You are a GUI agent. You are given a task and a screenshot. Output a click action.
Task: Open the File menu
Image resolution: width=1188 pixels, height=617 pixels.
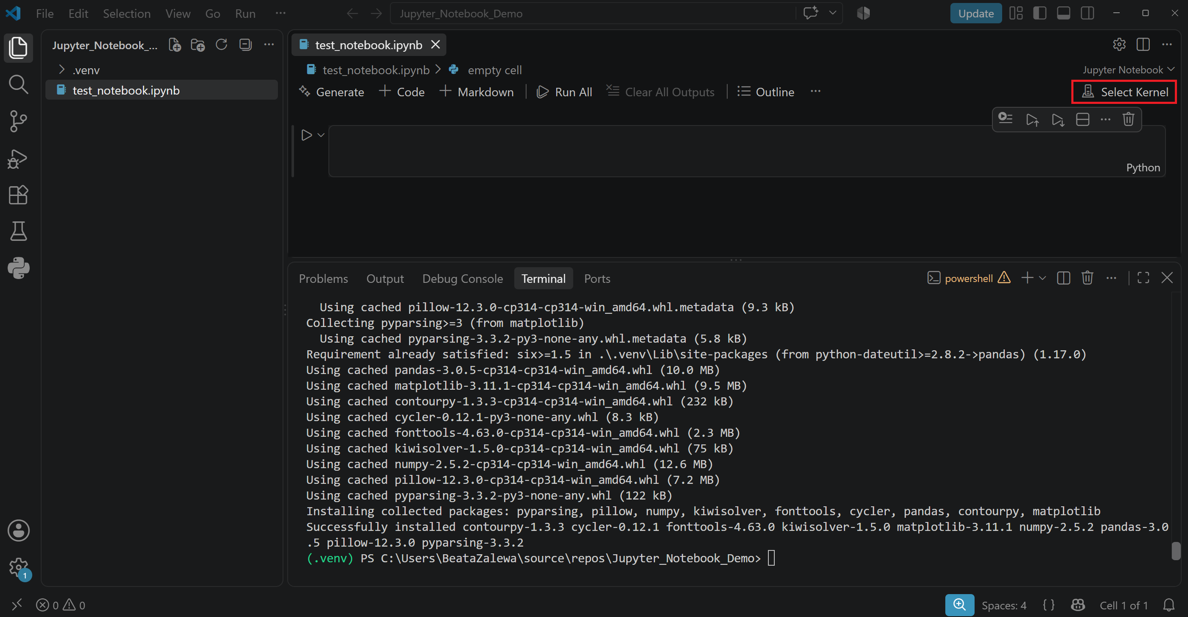tap(45, 14)
